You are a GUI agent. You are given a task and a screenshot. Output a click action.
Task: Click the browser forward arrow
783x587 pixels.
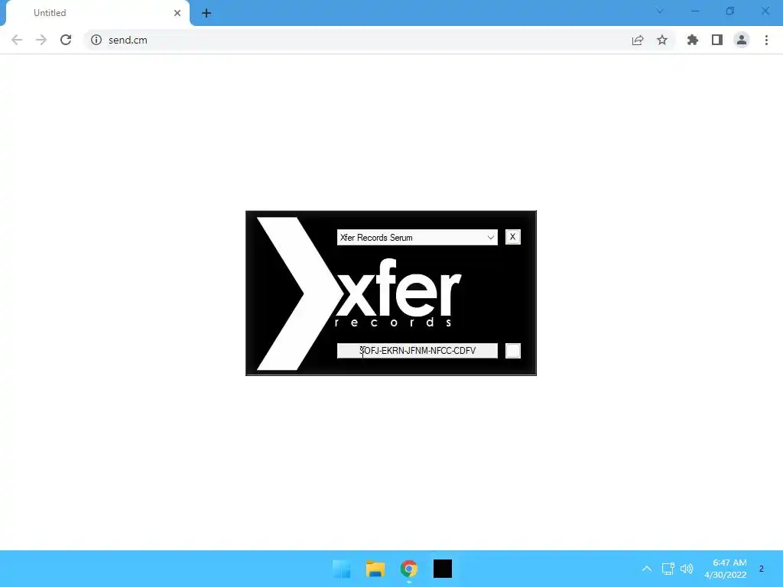click(x=41, y=40)
